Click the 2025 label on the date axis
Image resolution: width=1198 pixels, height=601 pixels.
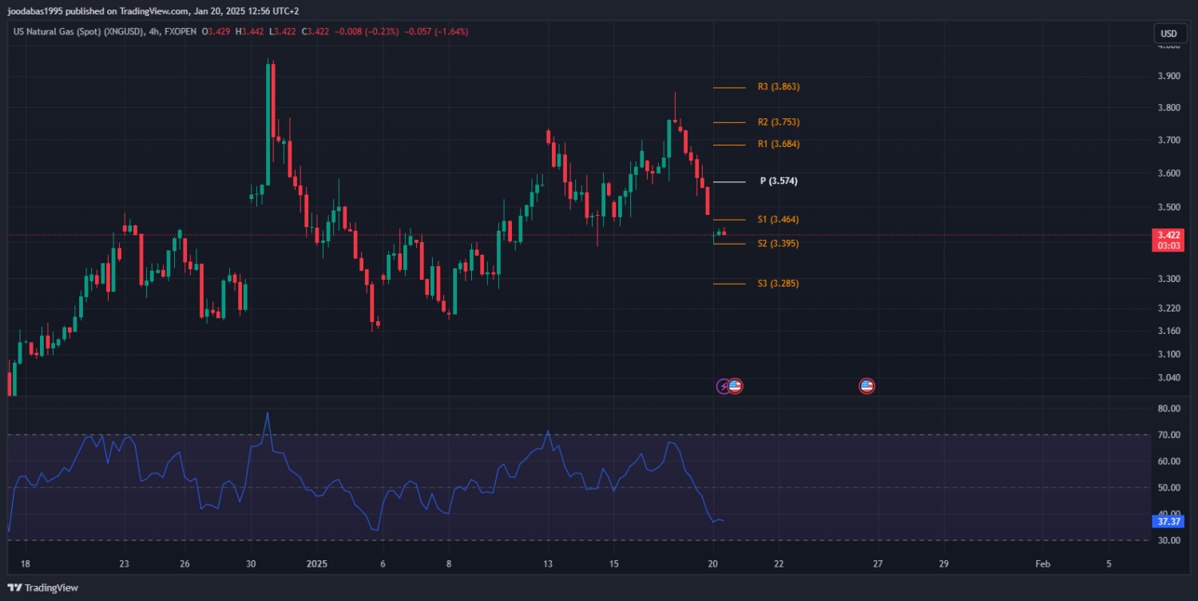pyautogui.click(x=318, y=563)
